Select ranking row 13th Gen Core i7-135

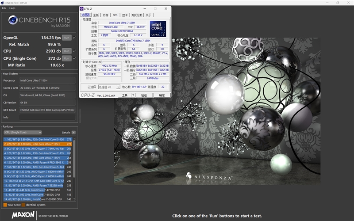(x=38, y=153)
